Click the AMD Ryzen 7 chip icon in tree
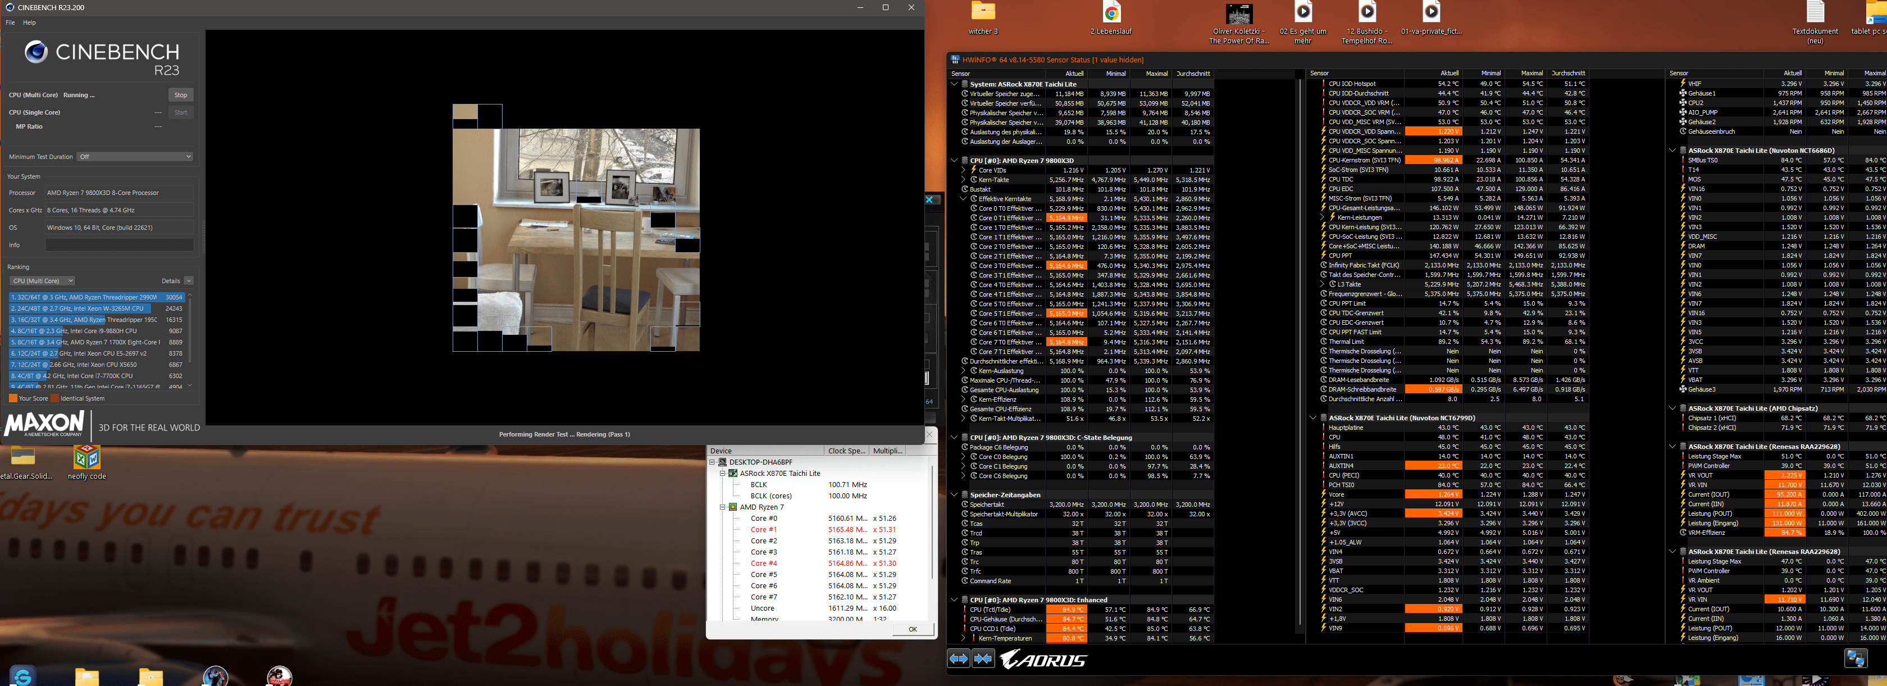This screenshot has height=686, width=1887. click(732, 507)
